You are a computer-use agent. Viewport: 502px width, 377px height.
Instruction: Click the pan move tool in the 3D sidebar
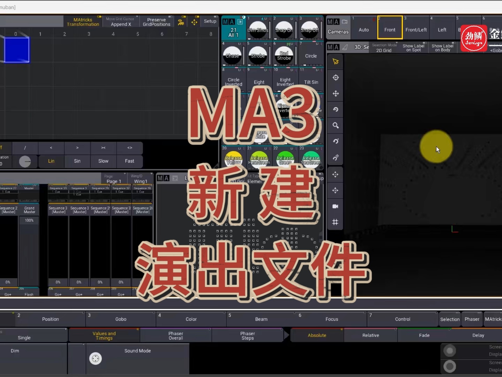click(x=335, y=93)
